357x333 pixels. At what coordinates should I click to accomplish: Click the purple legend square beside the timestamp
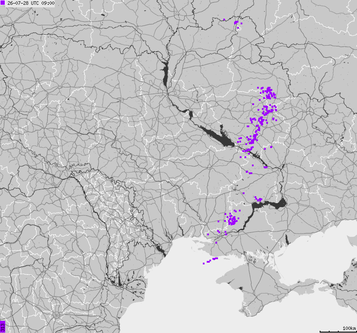coord(3,3)
